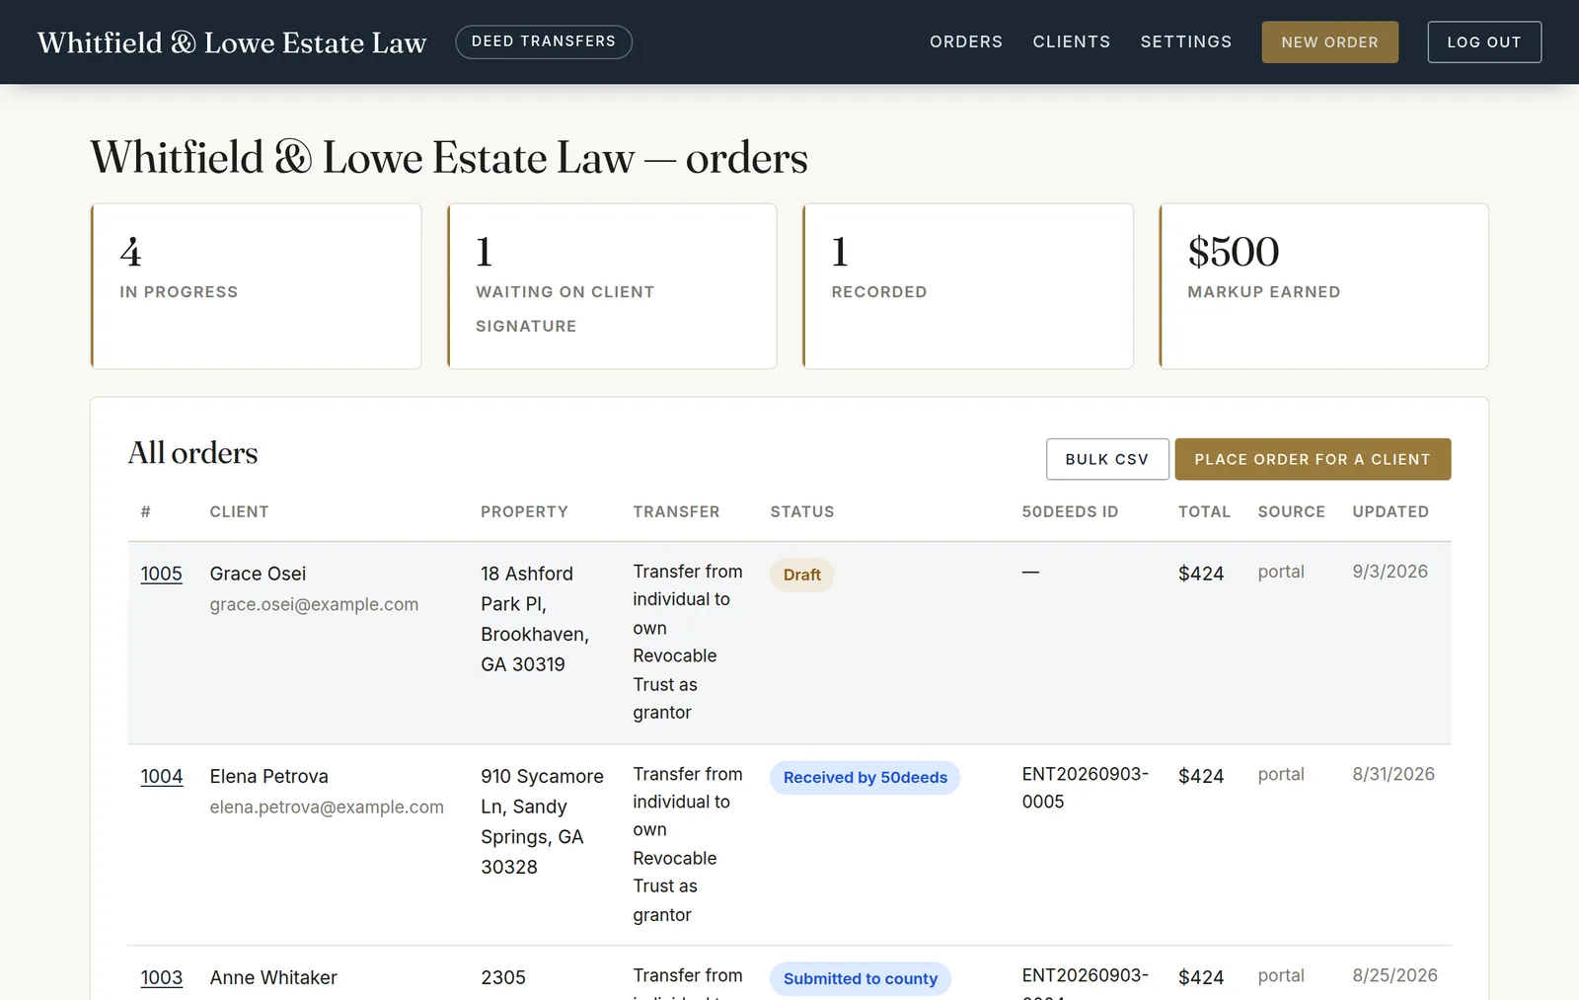Open order 1003 link
The image size is (1579, 1000).
click(161, 977)
